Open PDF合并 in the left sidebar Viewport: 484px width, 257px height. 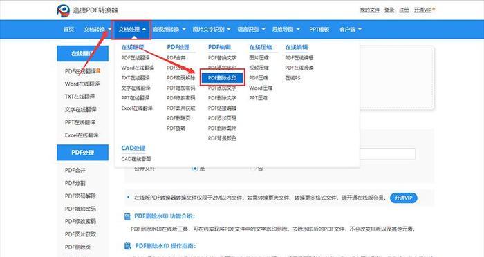(75, 170)
